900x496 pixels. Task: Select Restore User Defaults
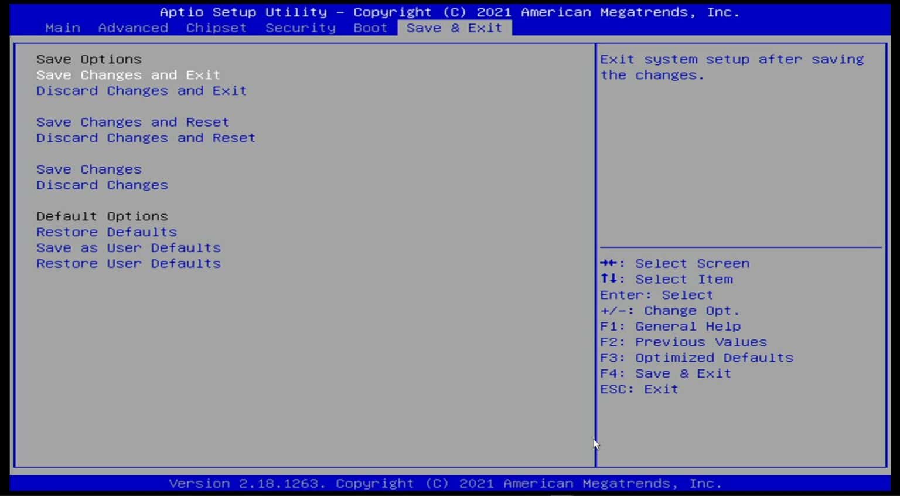(128, 263)
